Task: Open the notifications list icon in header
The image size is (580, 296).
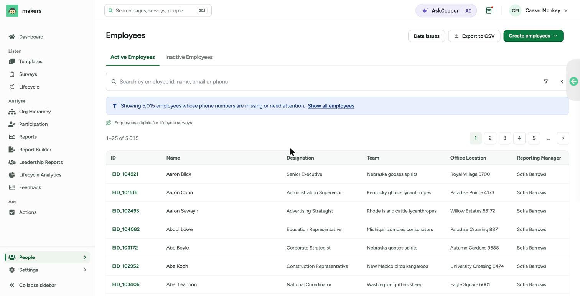Action: click(489, 11)
